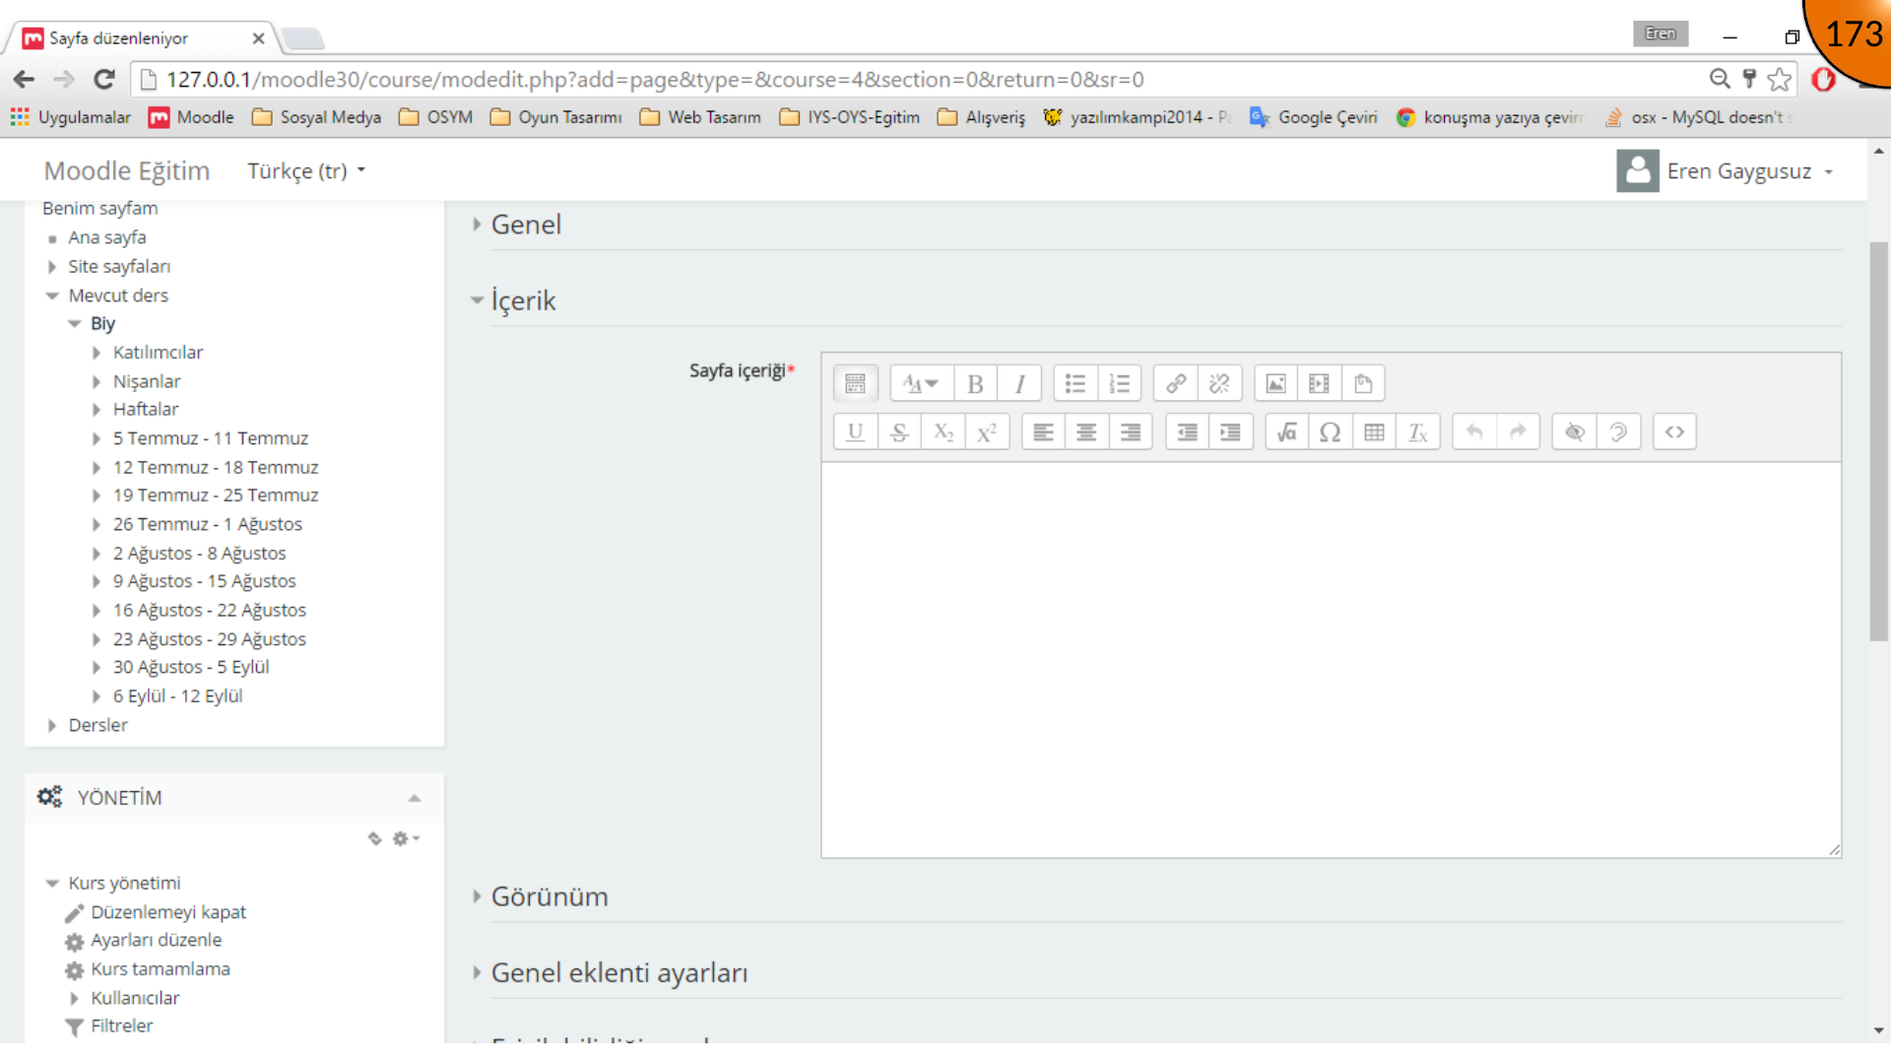Image resolution: width=1892 pixels, height=1064 pixels.
Task: Click the browser back arrow
Action: click(25, 79)
